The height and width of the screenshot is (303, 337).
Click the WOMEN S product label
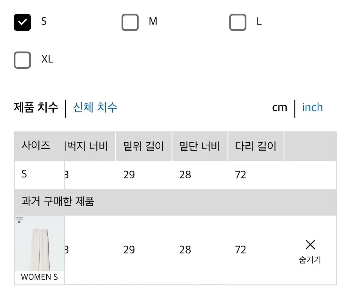coord(39,277)
